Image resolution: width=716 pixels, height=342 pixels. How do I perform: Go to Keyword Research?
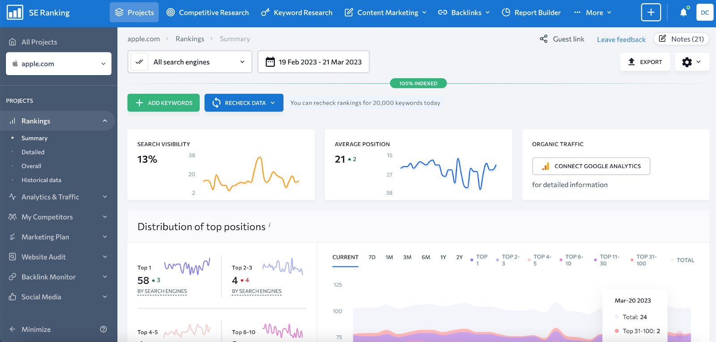(297, 13)
